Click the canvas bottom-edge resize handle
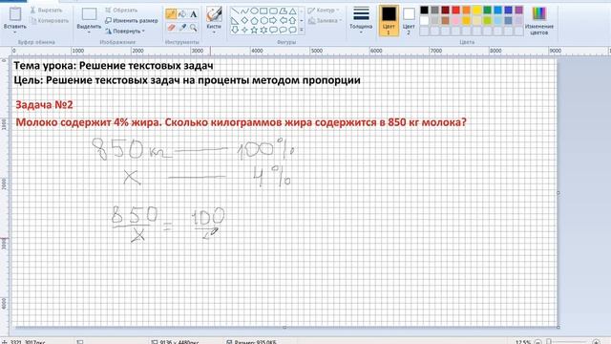The width and height of the screenshot is (611, 344). click(284, 327)
